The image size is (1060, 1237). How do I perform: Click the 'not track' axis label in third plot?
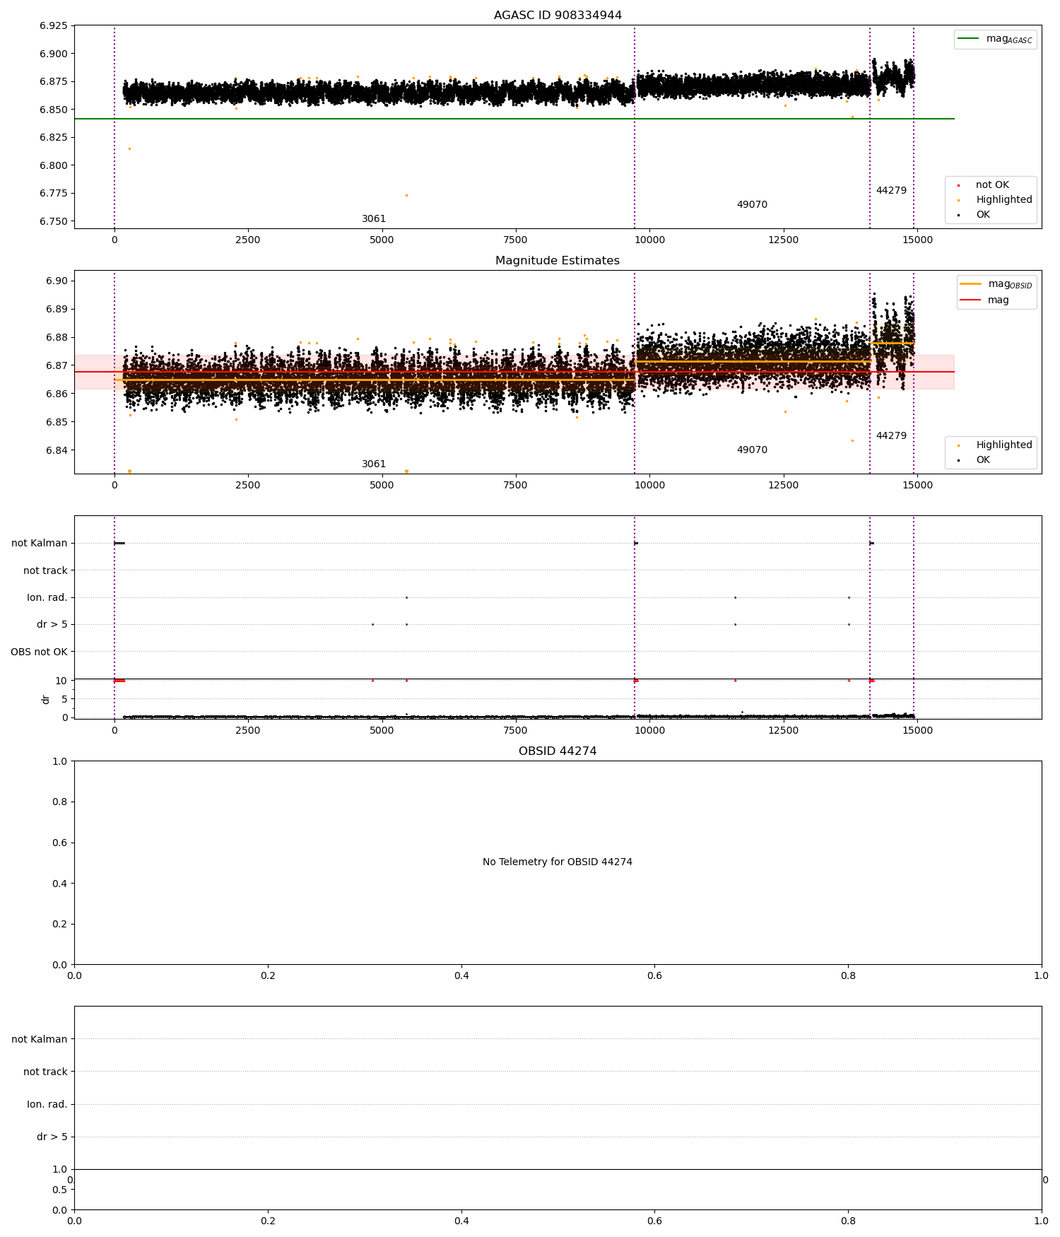pos(45,570)
